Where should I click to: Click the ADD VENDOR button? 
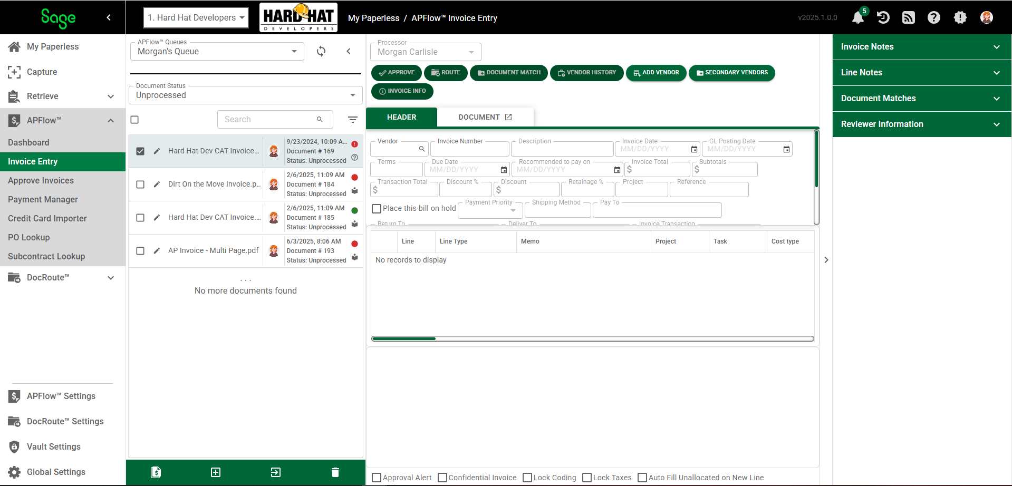point(656,73)
